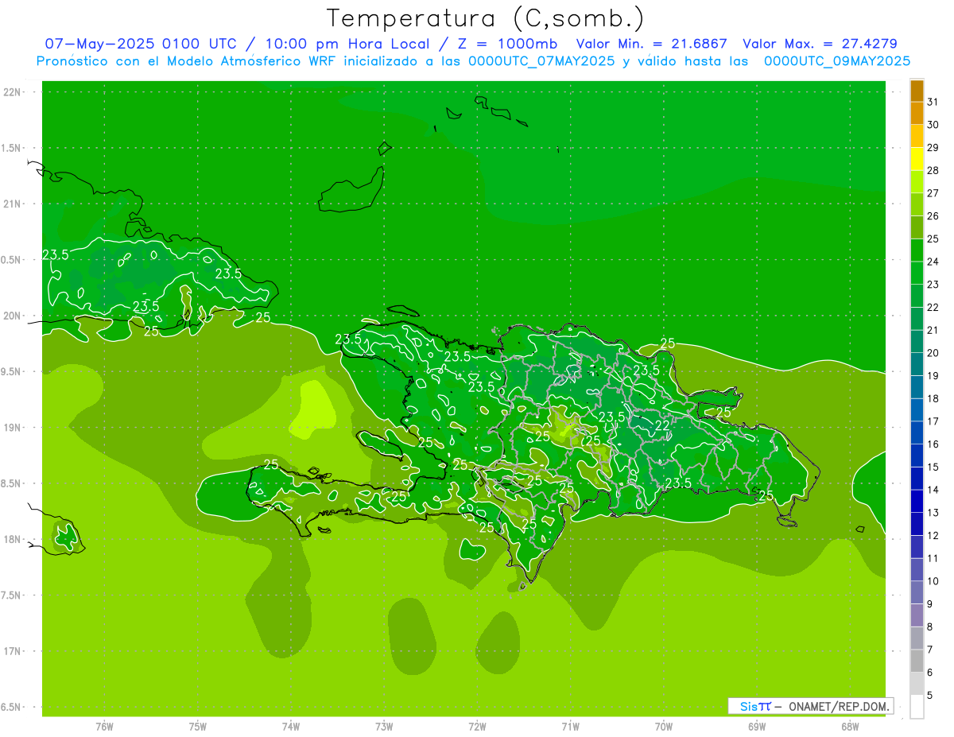This screenshot has width=954, height=737.
Task: Click "0000UTC_07MAY2025" initialization time
Action: click(x=541, y=61)
